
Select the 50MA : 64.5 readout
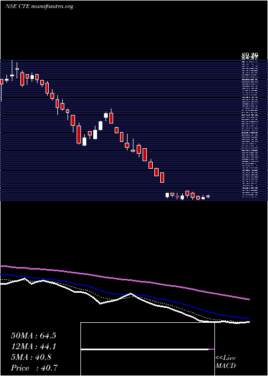(x=33, y=336)
